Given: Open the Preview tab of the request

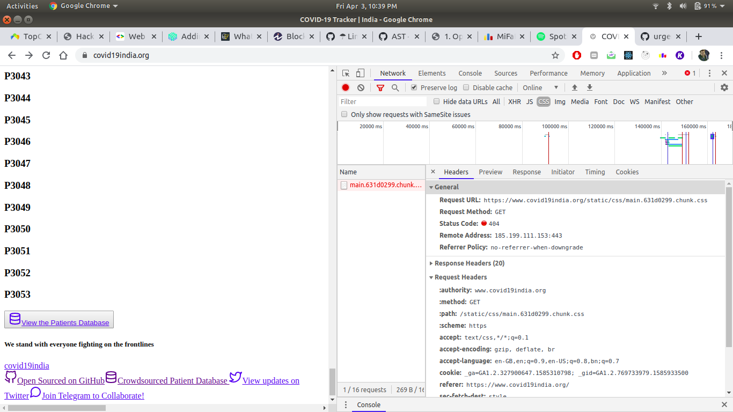Looking at the screenshot, I should (490, 172).
